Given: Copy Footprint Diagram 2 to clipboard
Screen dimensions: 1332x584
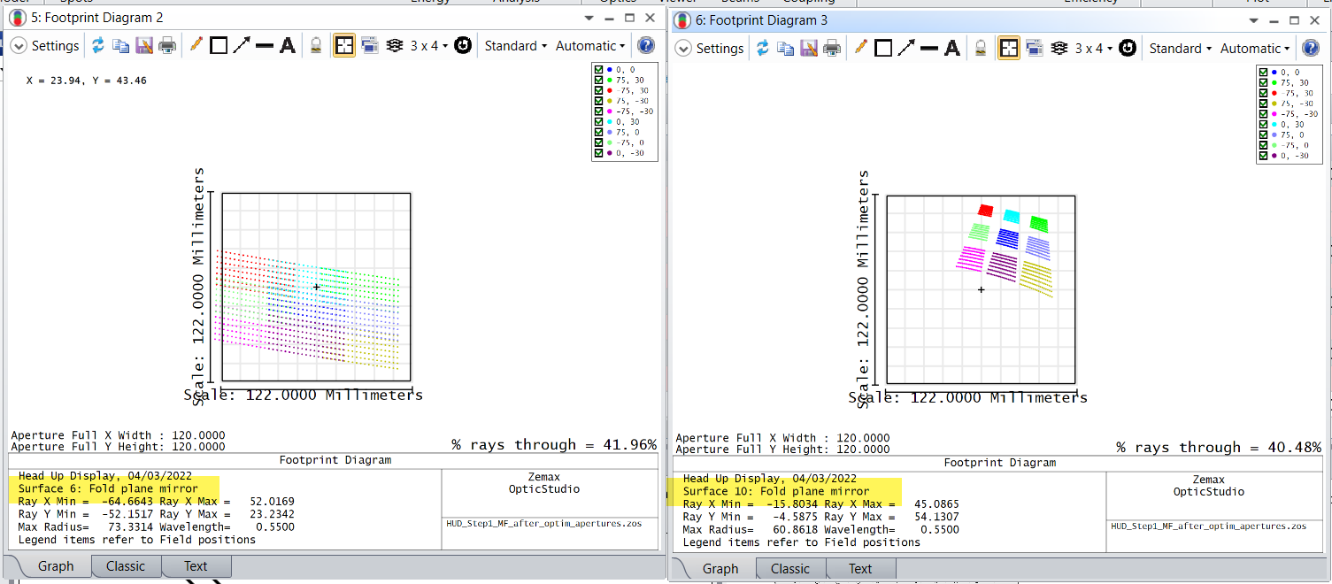Looking at the screenshot, I should 121,45.
